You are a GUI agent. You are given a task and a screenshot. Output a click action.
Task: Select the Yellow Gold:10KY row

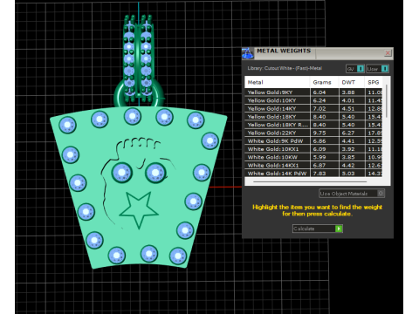313,100
